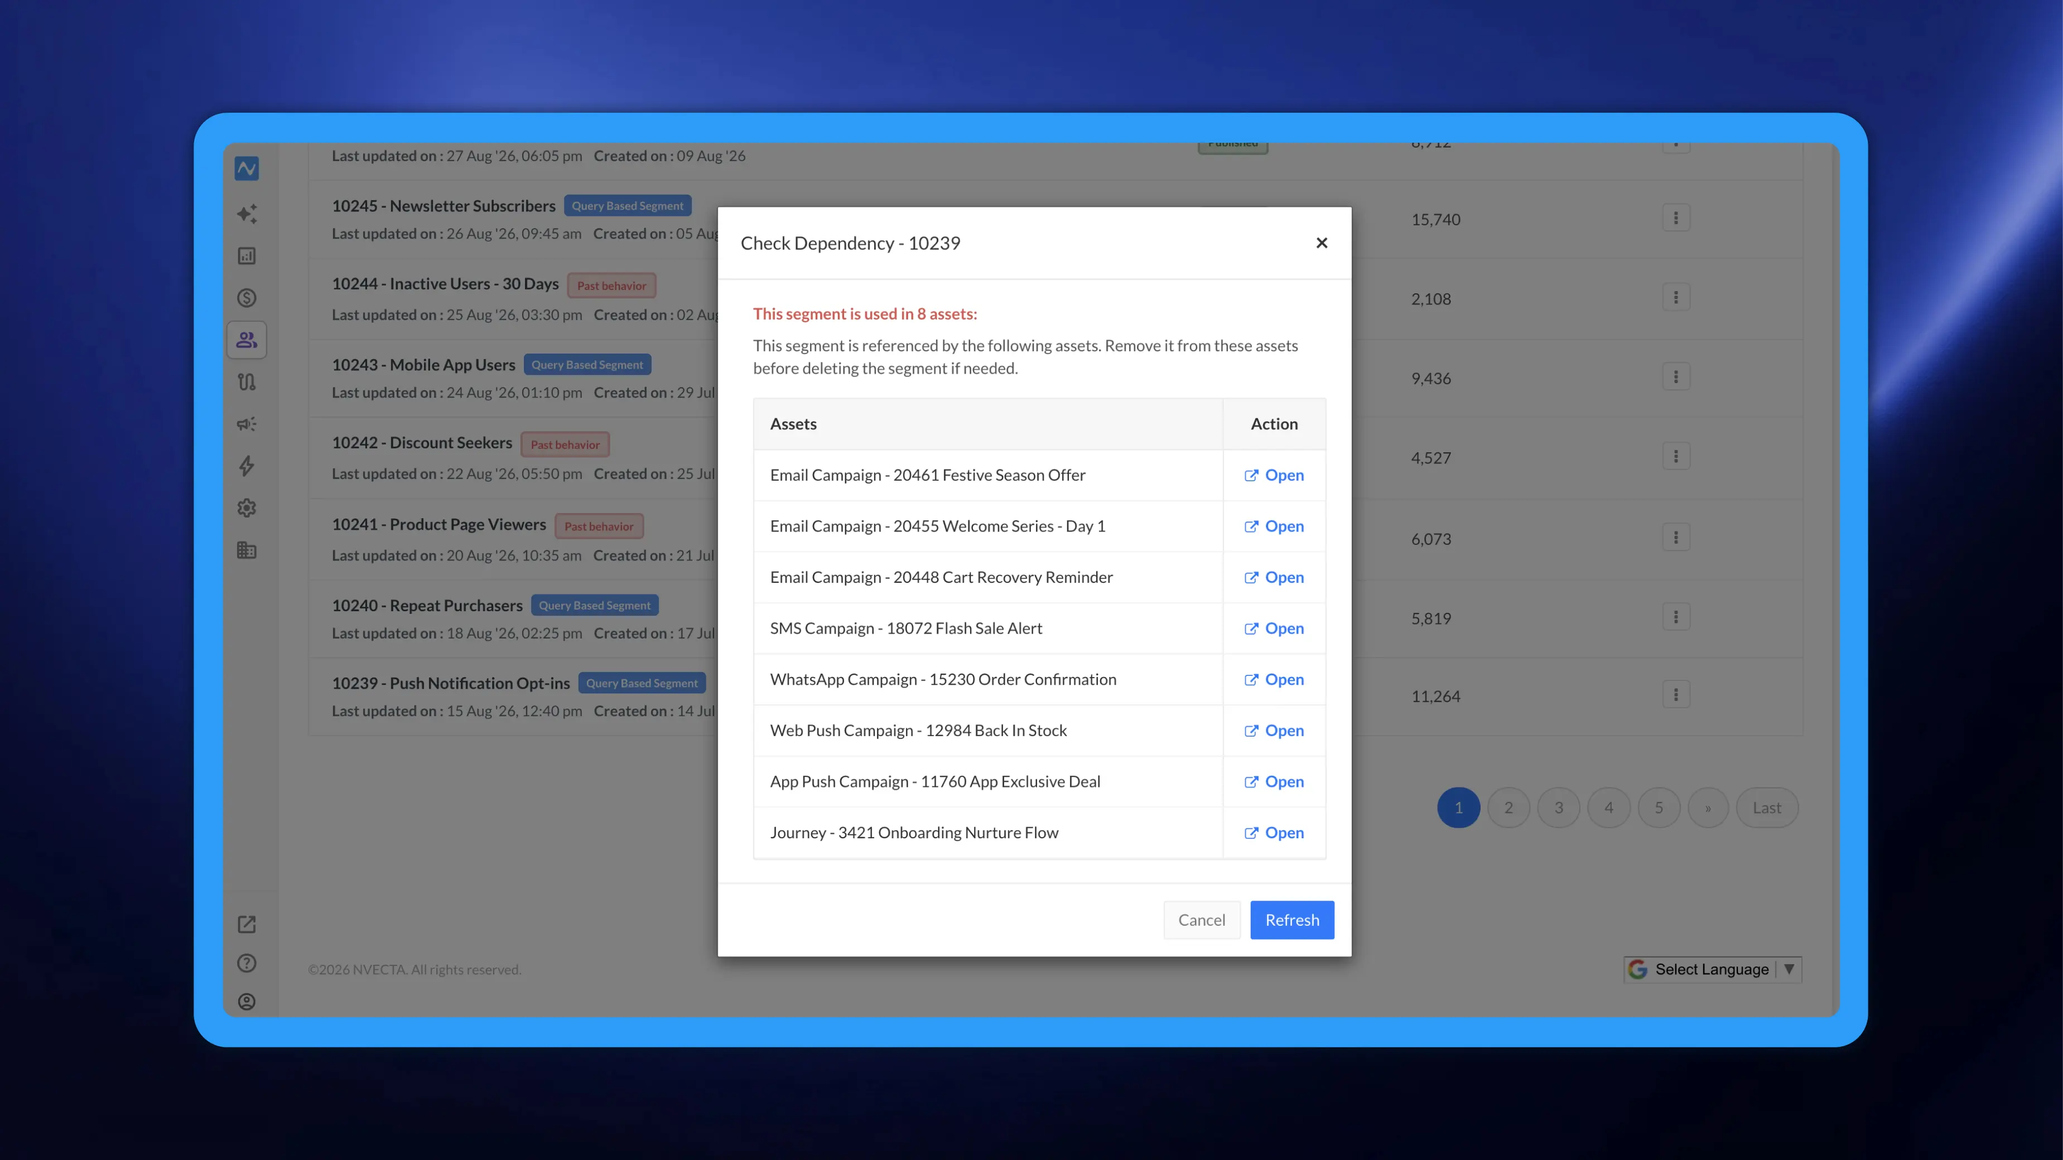
Task: Click the next page arrow in pagination
Action: coord(1708,808)
